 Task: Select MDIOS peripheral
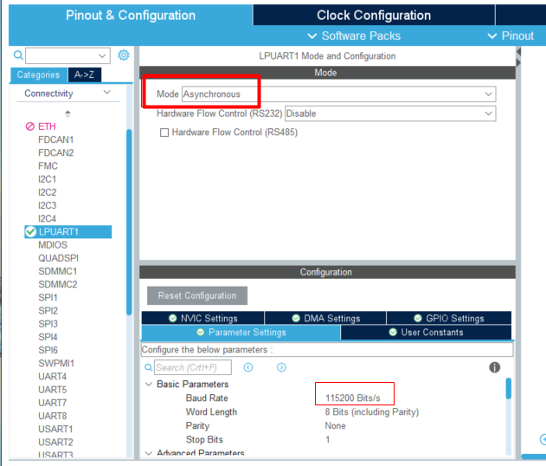click(x=53, y=245)
